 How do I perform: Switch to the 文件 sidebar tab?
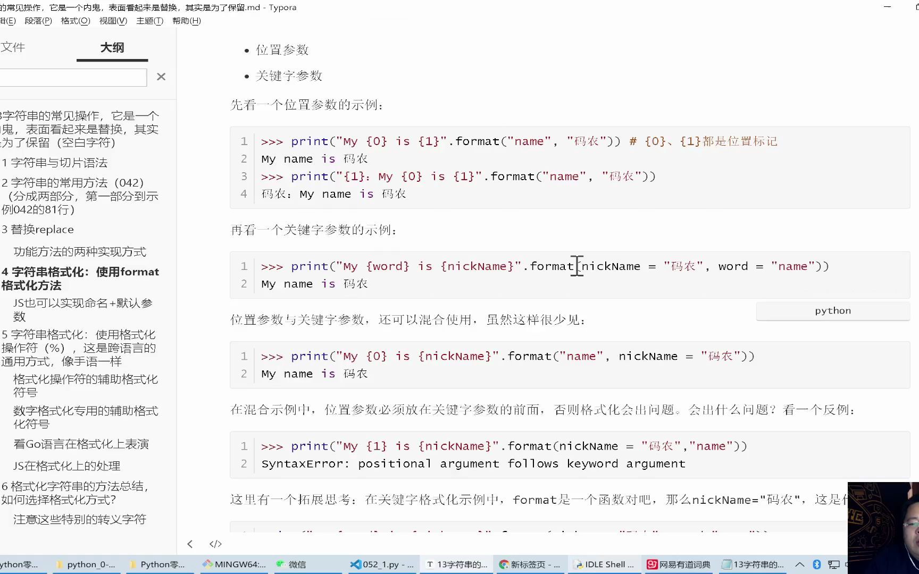click(x=14, y=47)
